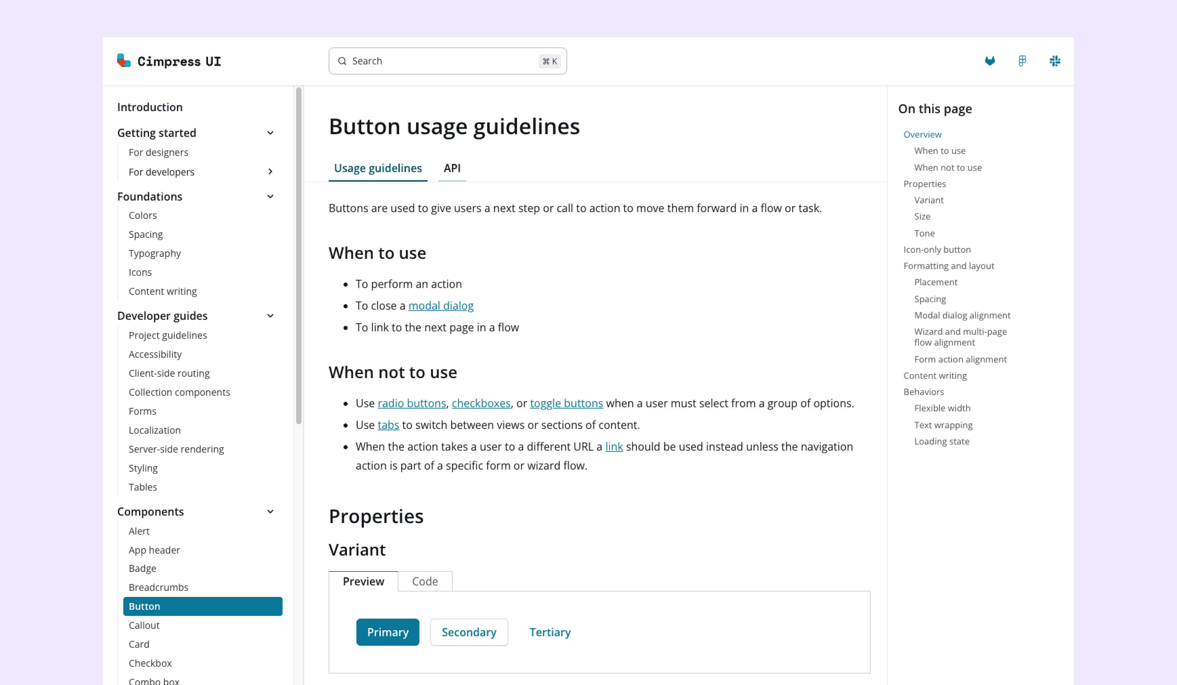Screen dimensions: 1177x685
Task: Open the GitLab icon link in header
Action: (989, 61)
